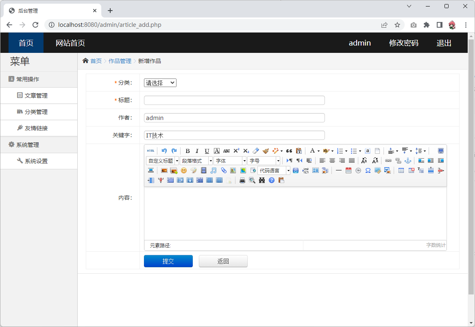The height and width of the screenshot is (327, 475).
Task: Expand the 字体 font family dropdown
Action: (x=230, y=161)
